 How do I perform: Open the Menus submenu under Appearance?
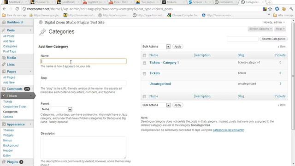pos(7,140)
